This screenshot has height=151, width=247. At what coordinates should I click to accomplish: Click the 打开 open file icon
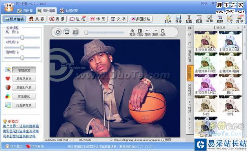(x=168, y=19)
